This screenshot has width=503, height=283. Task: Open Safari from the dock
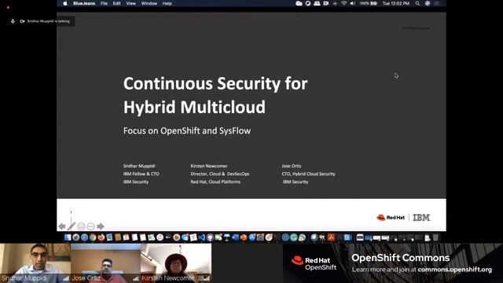point(84,237)
